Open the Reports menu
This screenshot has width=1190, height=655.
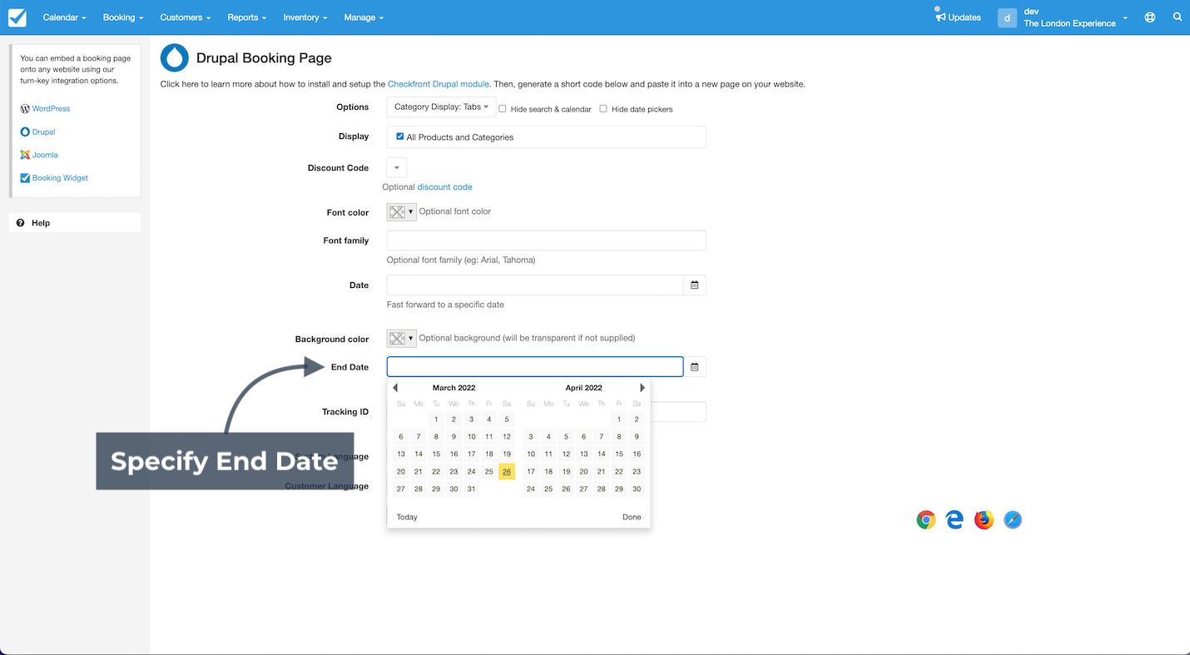pyautogui.click(x=247, y=17)
